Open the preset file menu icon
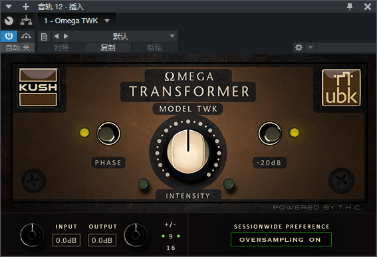Viewport: 377px width, 257px height. click(45, 37)
